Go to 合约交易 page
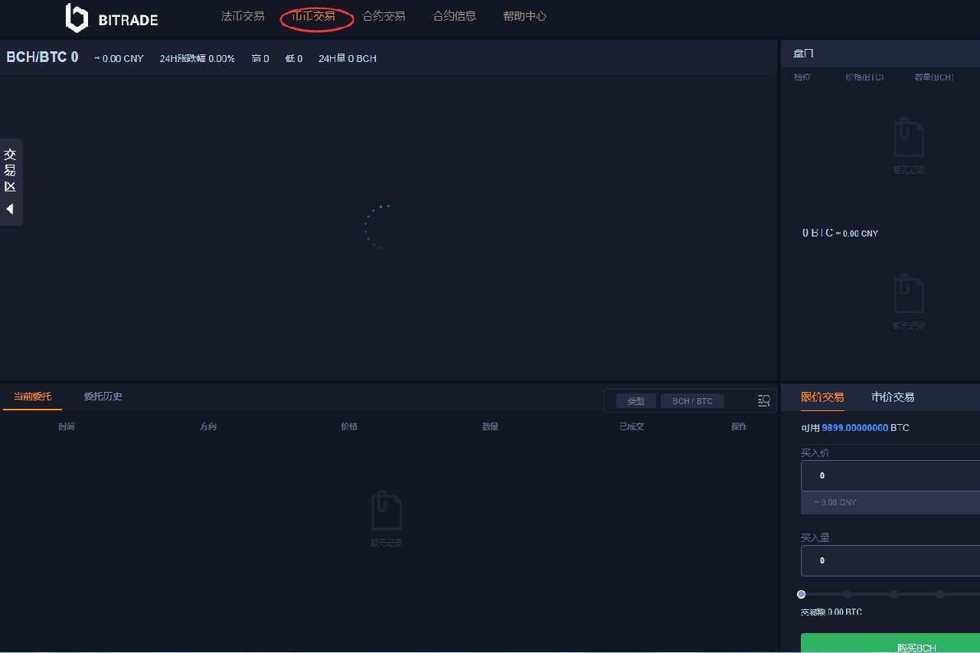Image resolution: width=980 pixels, height=653 pixels. click(x=384, y=16)
